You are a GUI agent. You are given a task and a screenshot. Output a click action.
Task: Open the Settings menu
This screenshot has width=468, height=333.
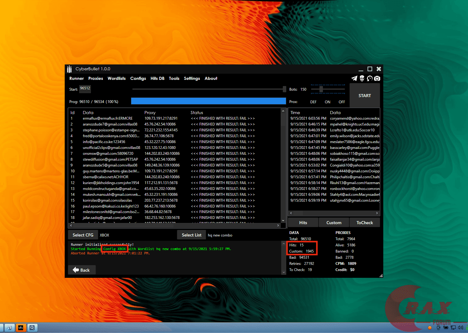coord(192,78)
